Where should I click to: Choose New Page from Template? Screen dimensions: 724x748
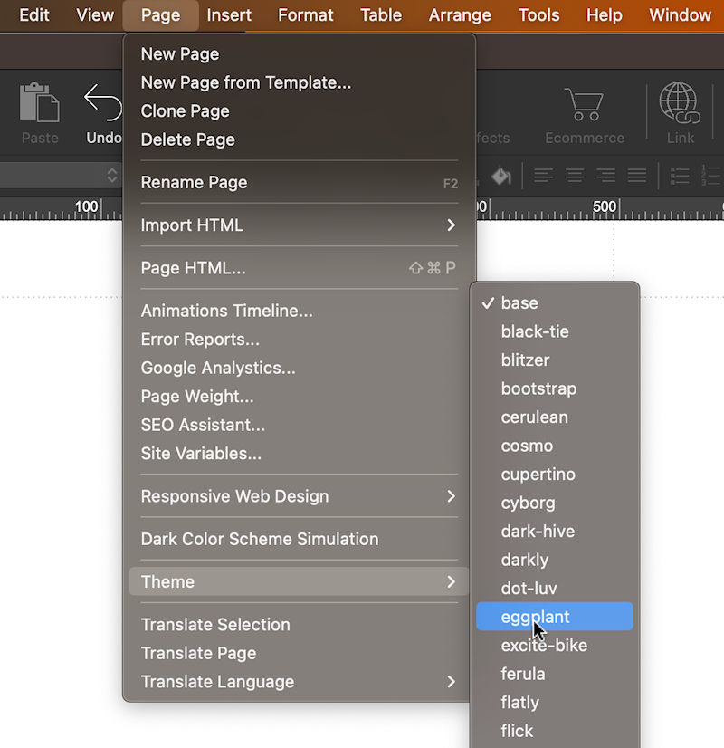pos(246,83)
